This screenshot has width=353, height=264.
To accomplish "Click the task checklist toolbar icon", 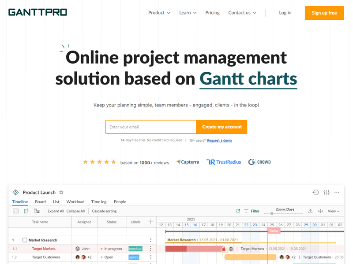I will pyautogui.click(x=15, y=211).
